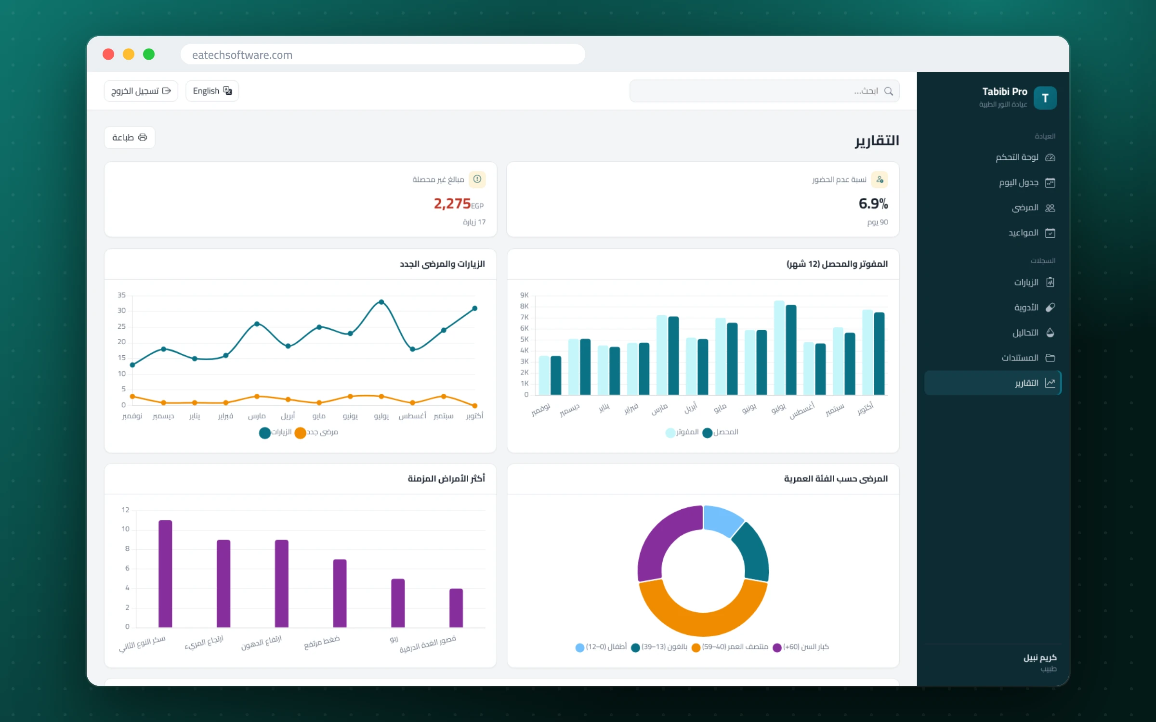The width and height of the screenshot is (1156, 722).
Task: Click the search magnifier icon
Action: pyautogui.click(x=889, y=91)
